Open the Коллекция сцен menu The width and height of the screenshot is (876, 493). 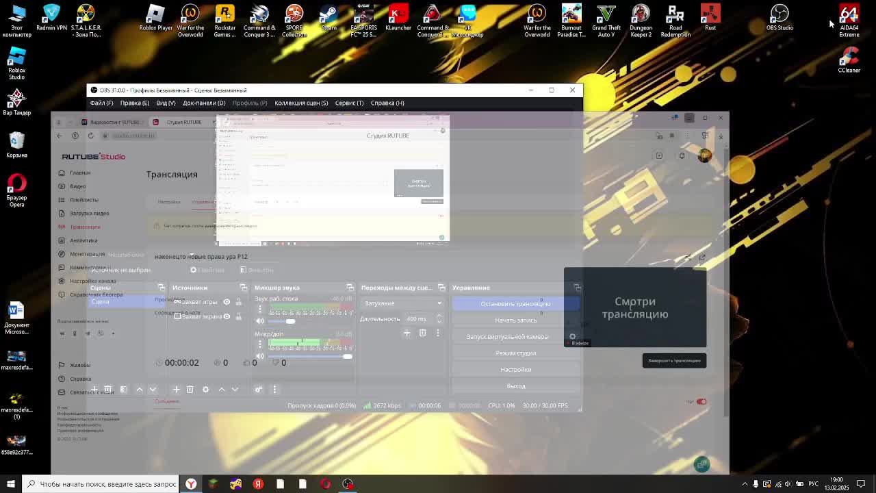[301, 103]
